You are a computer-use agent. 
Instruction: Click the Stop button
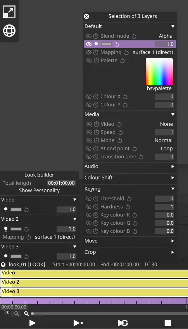click(x=168, y=323)
